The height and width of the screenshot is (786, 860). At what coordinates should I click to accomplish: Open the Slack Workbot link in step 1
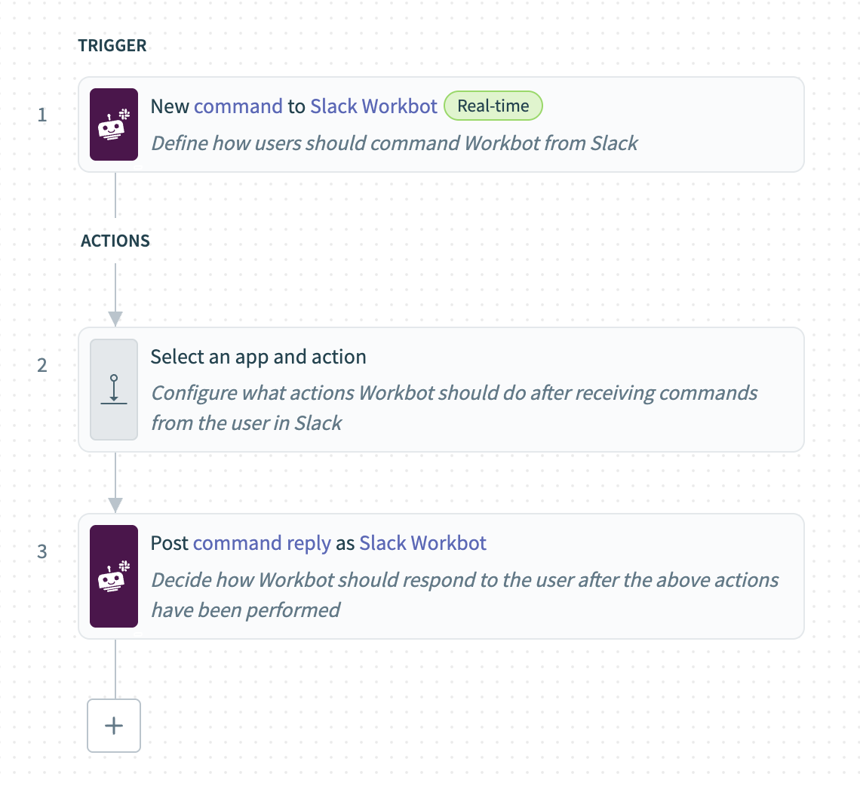pyautogui.click(x=373, y=106)
